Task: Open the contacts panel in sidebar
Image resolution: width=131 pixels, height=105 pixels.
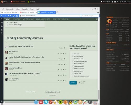Action: tap(2, 26)
